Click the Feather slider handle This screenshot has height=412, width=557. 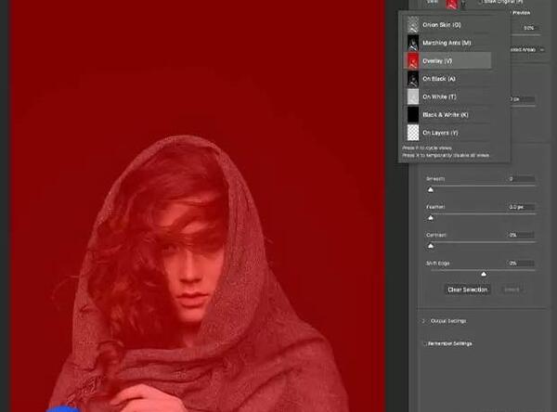coord(431,218)
